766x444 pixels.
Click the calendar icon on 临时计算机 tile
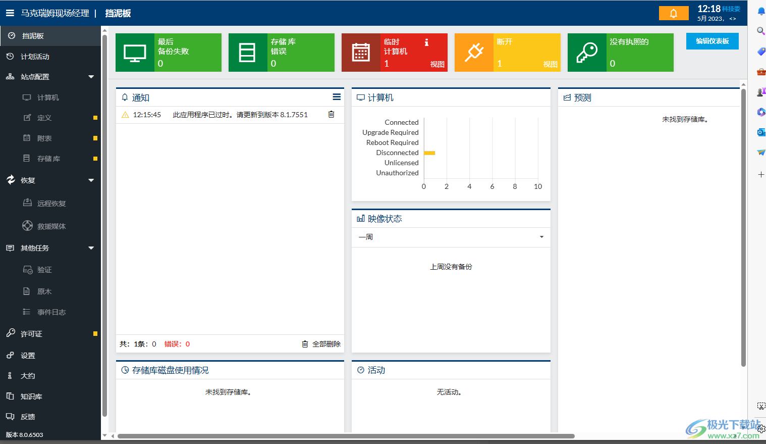tap(361, 53)
